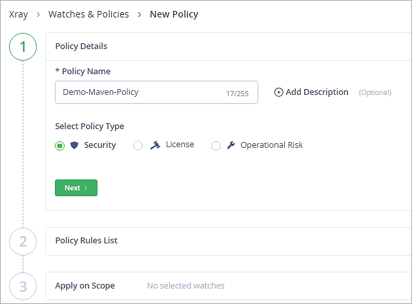412x304 pixels.
Task: Click the step 1 circle icon
Action: click(23, 46)
